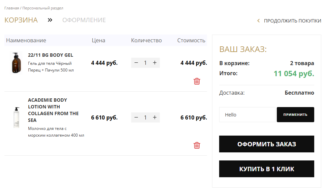Increase quantity of 22/11 BG Body Gel
This screenshot has width=324, height=194.
pyautogui.click(x=155, y=63)
